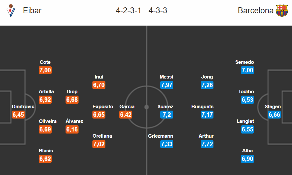This screenshot has width=292, height=175.
Task: Click the Barcelona club crest icon
Action: click(x=282, y=11)
